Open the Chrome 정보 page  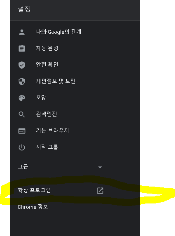coord(33,207)
